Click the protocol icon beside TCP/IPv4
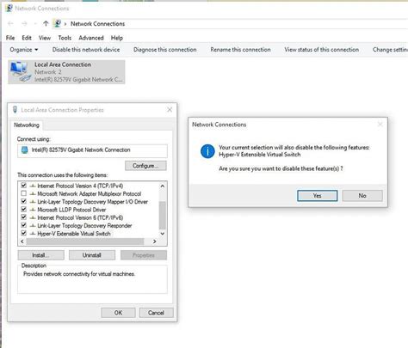 click(x=33, y=186)
